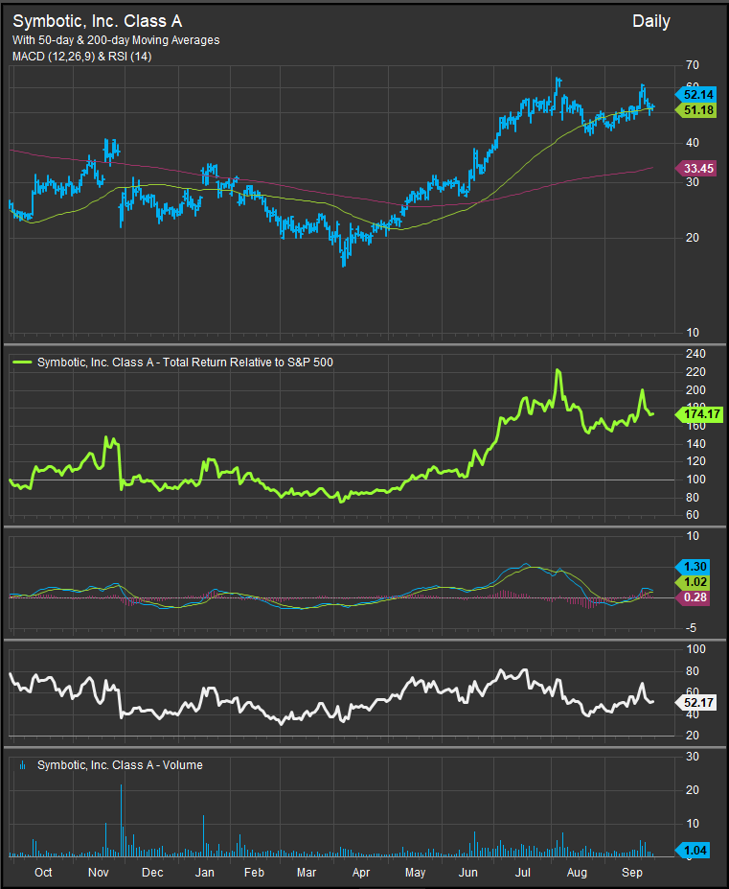
Task: Click the pink 0.28 MACD histogram tag
Action: [x=697, y=597]
